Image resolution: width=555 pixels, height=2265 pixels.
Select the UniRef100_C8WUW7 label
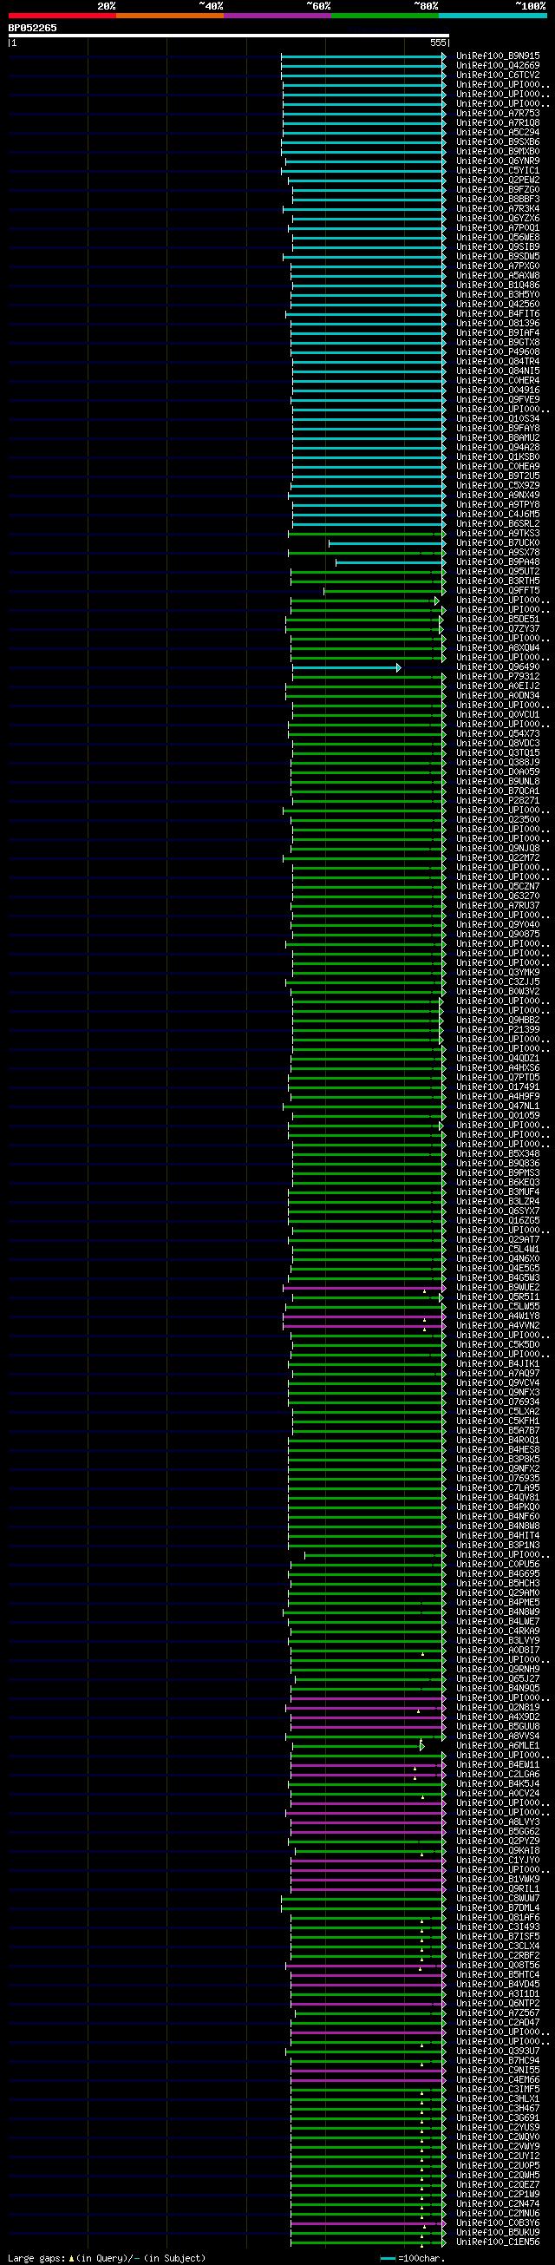tap(498, 1898)
